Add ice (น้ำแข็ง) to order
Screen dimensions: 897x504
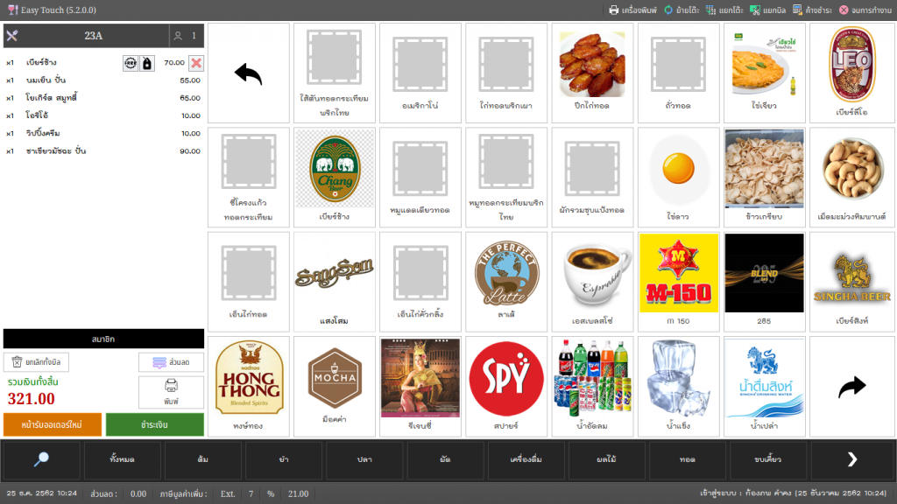679,386
